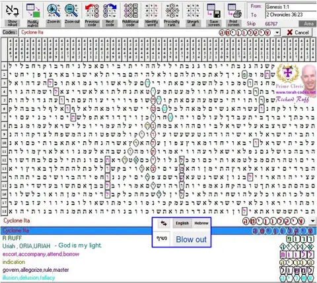Click the Area button
Viewport: 317px width, 283px height.
point(308,24)
